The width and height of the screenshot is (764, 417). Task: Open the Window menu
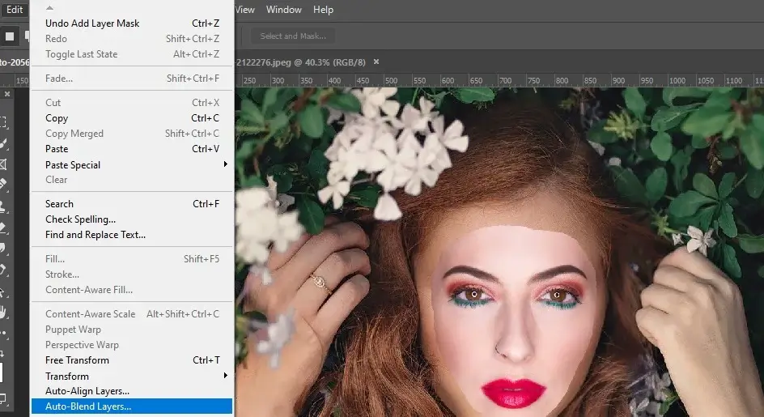pos(283,10)
